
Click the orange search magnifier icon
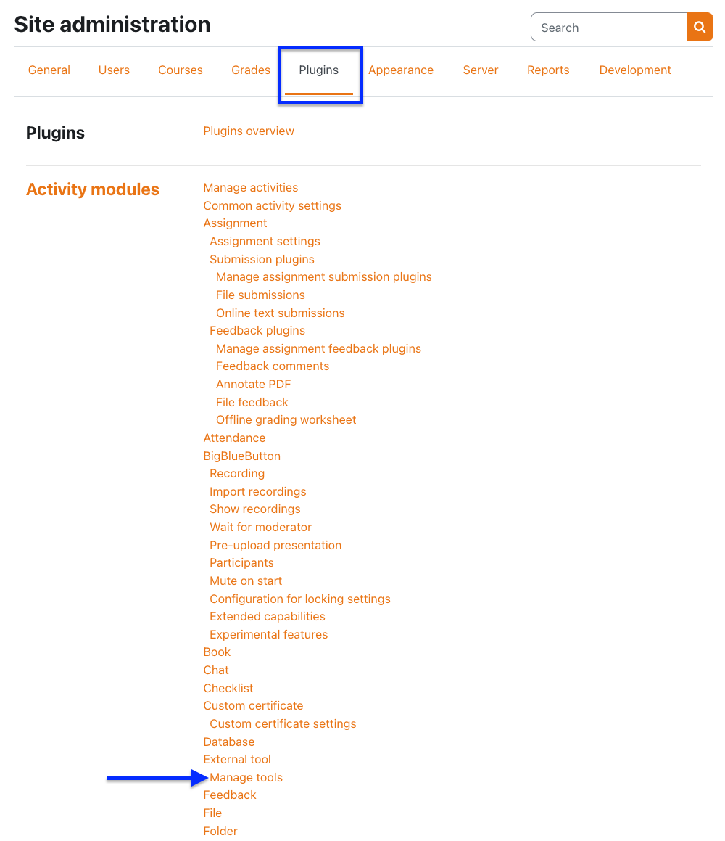tap(700, 28)
